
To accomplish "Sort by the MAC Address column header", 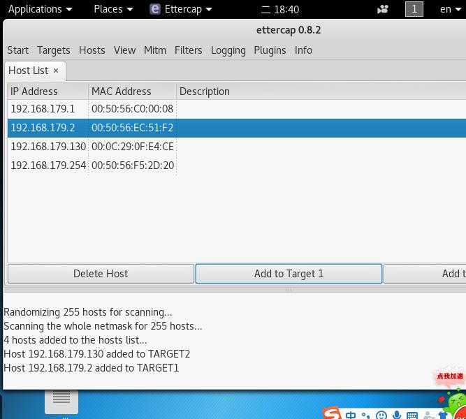I will point(132,91).
